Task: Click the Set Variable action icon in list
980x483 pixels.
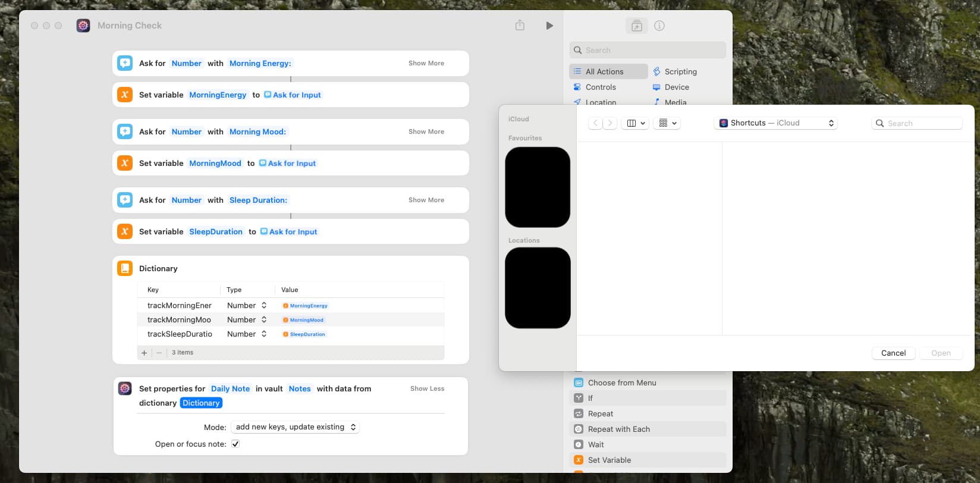Action: 578,460
